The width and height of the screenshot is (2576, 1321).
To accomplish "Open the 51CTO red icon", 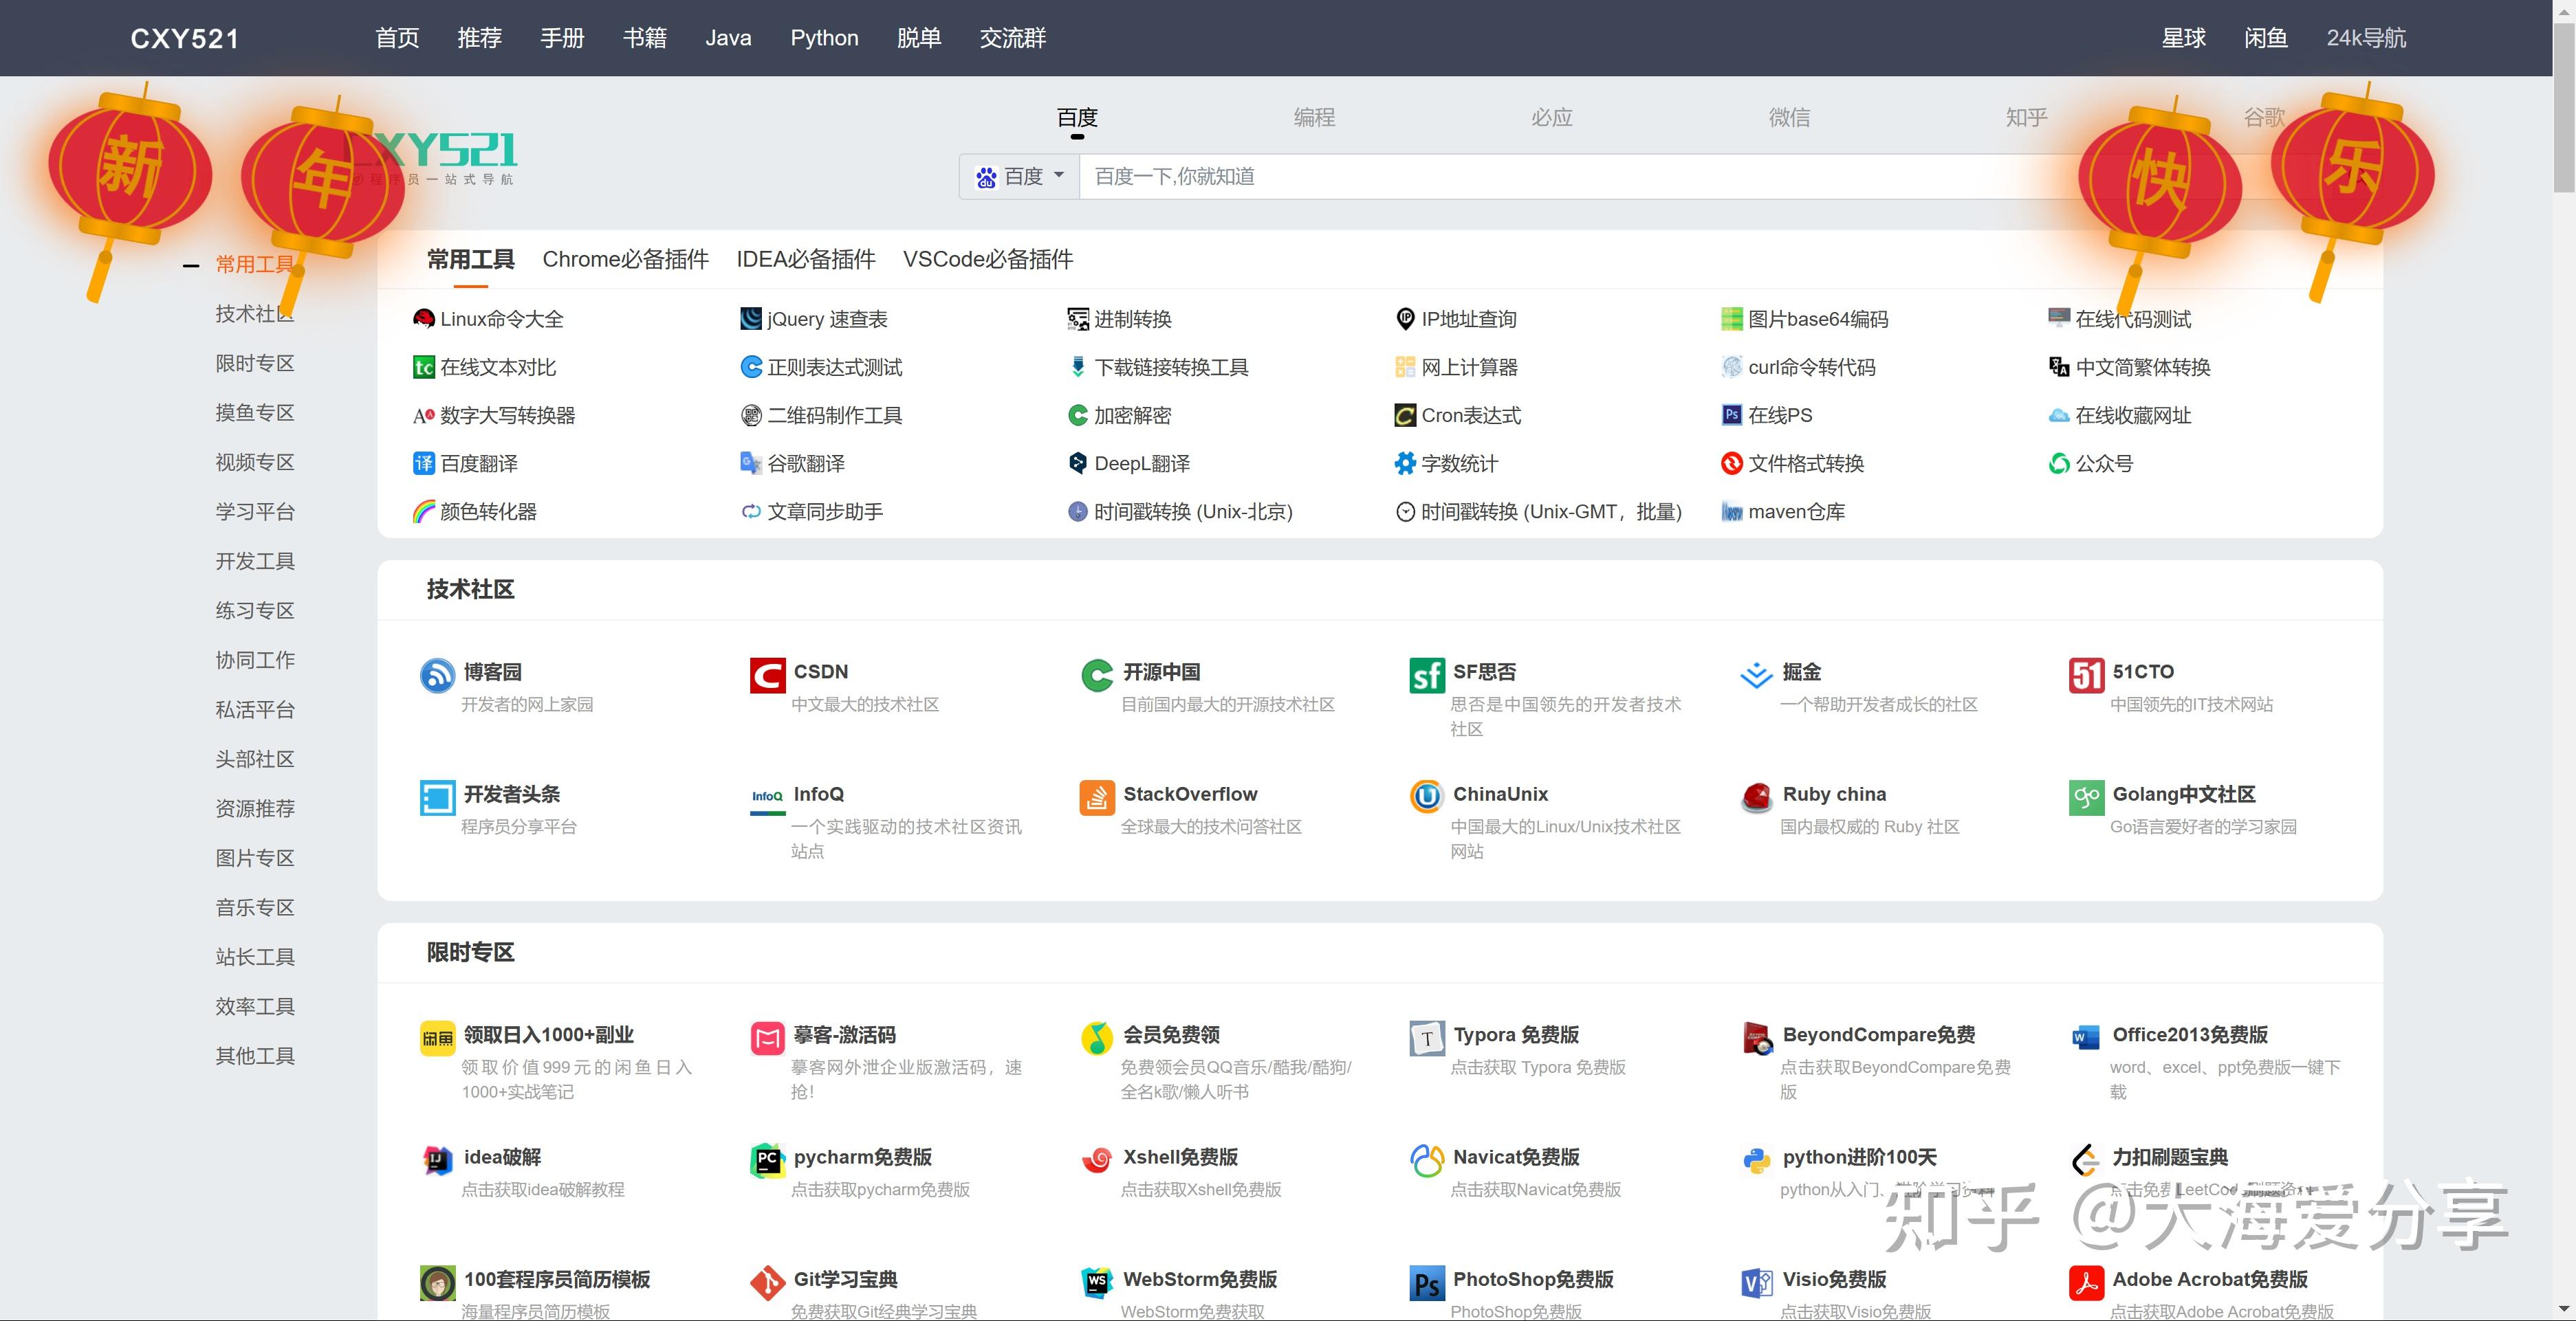I will pyautogui.click(x=2086, y=676).
